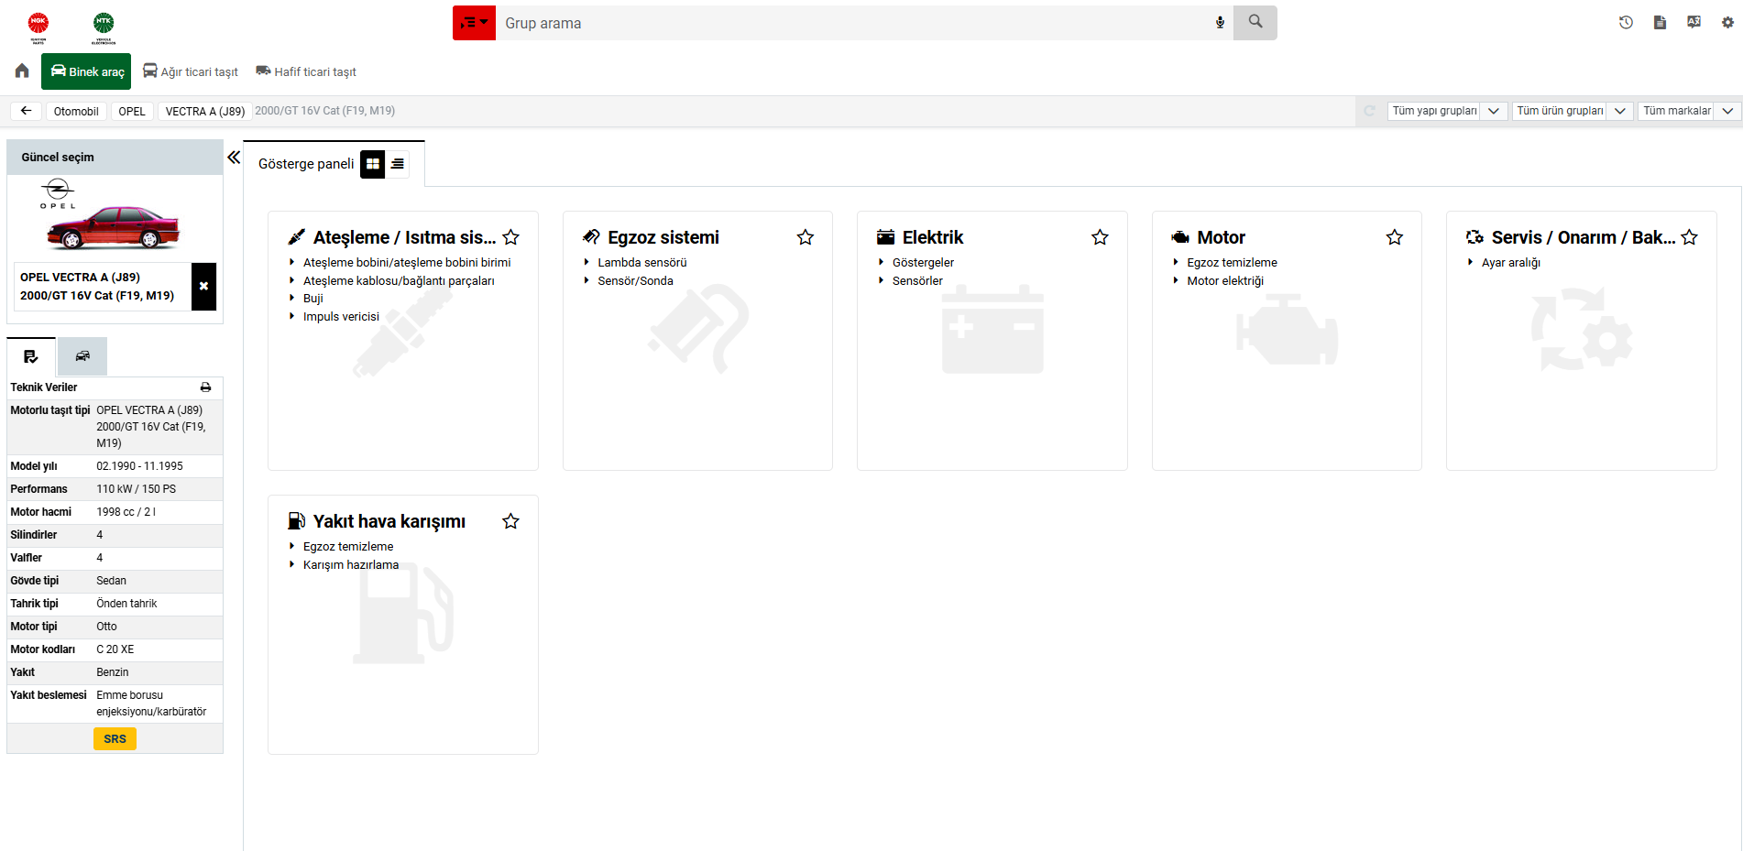Click the refresh filter icon
The height and width of the screenshot is (851, 1743).
pos(1370,111)
